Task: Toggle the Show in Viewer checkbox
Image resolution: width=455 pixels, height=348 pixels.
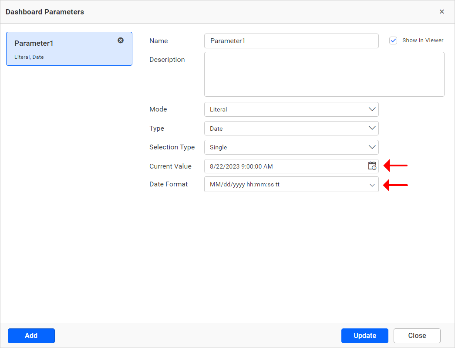Action: point(393,40)
